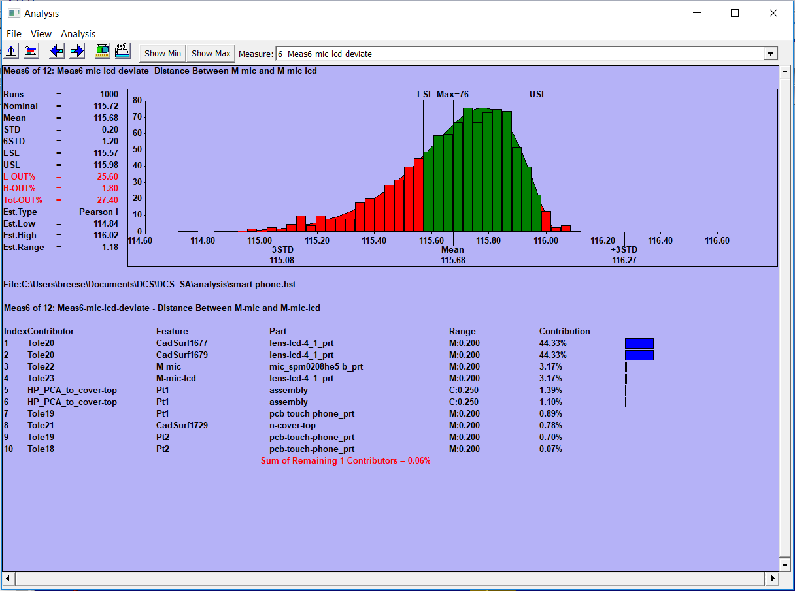Click the vertical scrollbar down arrow
795x591 pixels.
(784, 565)
